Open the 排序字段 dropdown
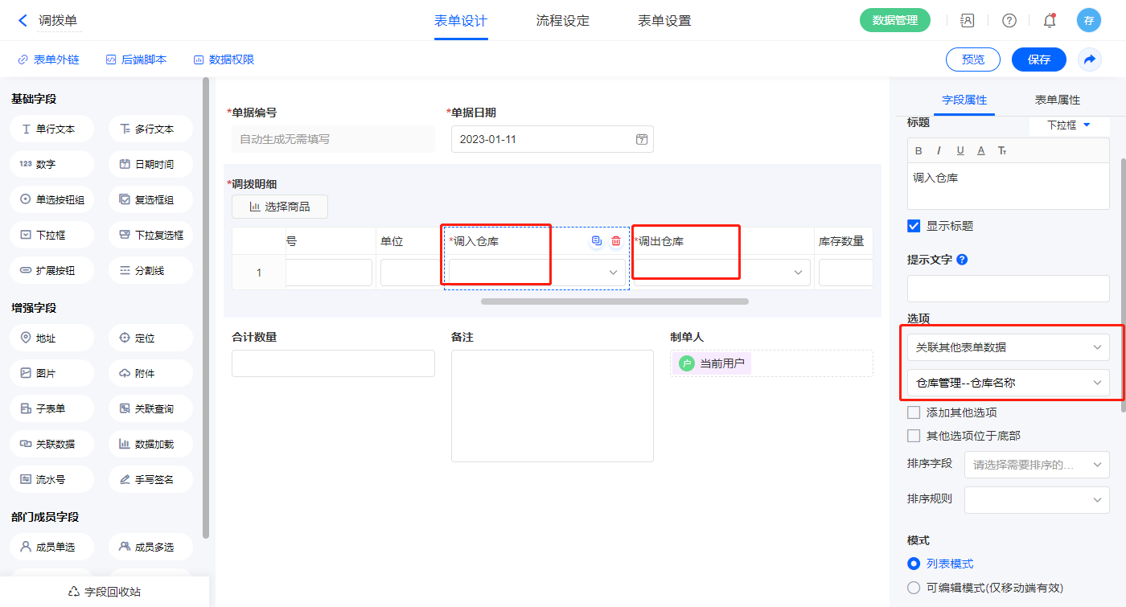 1036,465
